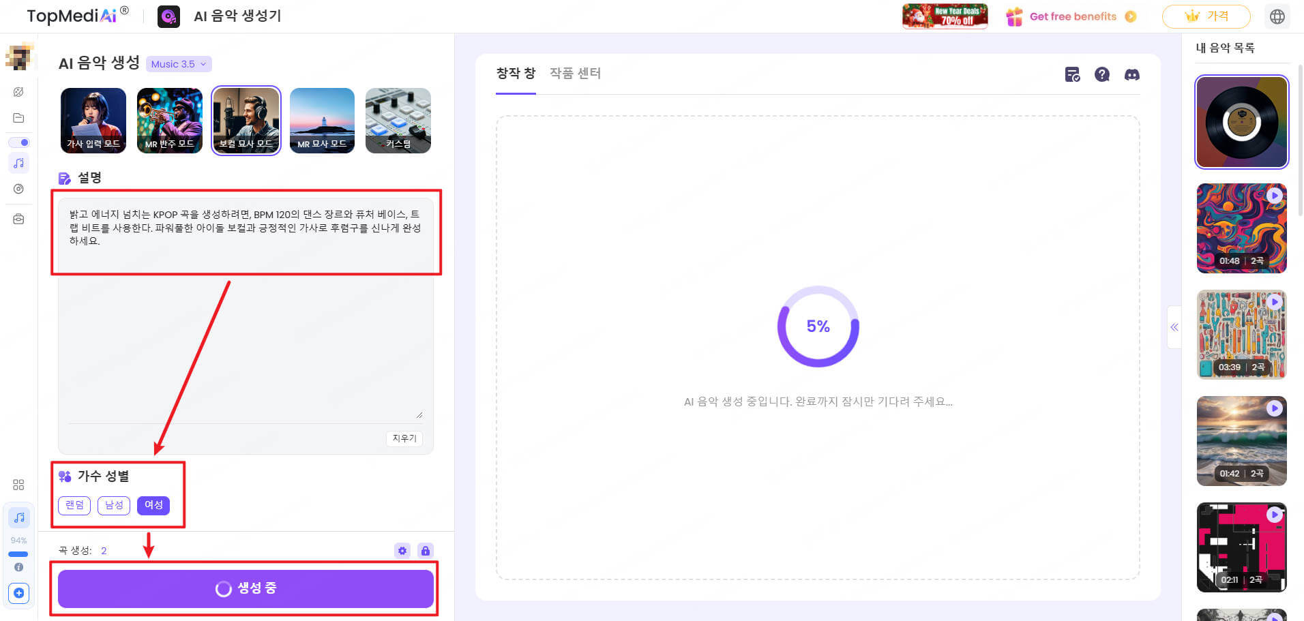Play the 03:39 tools artwork track
This screenshot has width=1304, height=621.
coord(1274,302)
